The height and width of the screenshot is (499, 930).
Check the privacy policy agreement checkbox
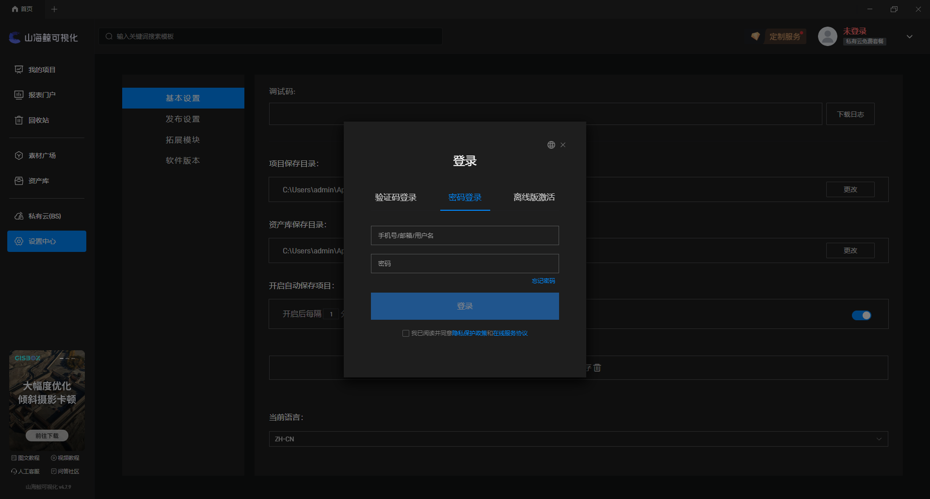(406, 333)
